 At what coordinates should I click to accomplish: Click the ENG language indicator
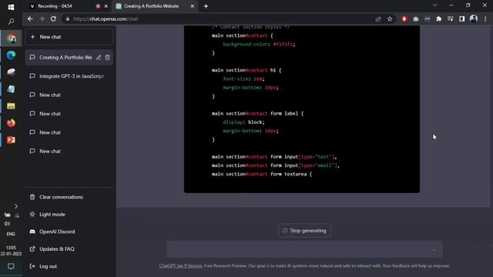point(11,234)
